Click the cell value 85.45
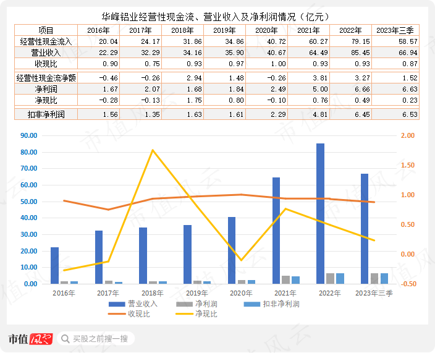 (360, 53)
